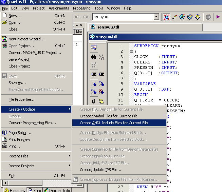Open the Processing menu

point(82,8)
